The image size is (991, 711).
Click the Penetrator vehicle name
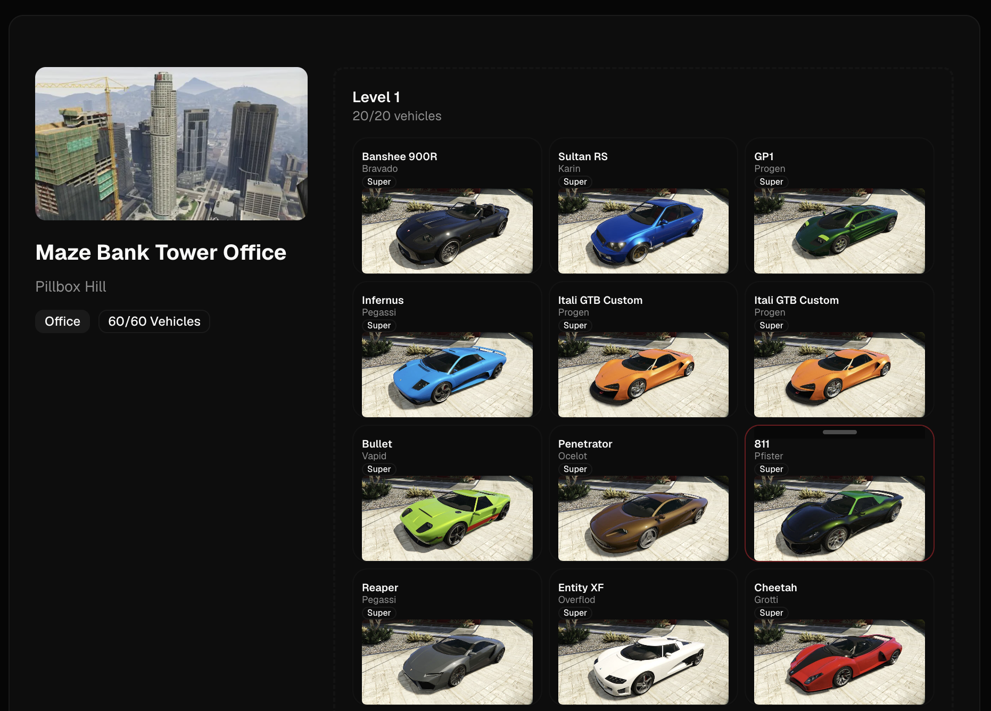[585, 444]
